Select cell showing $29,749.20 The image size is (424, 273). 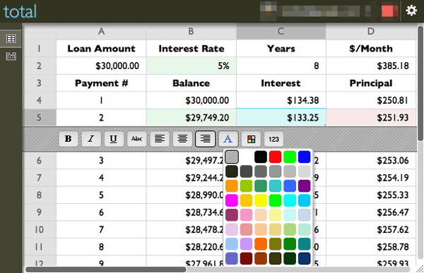coord(192,118)
